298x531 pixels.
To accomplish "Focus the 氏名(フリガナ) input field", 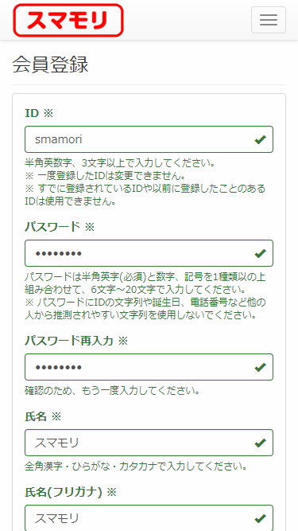I will (x=149, y=517).
